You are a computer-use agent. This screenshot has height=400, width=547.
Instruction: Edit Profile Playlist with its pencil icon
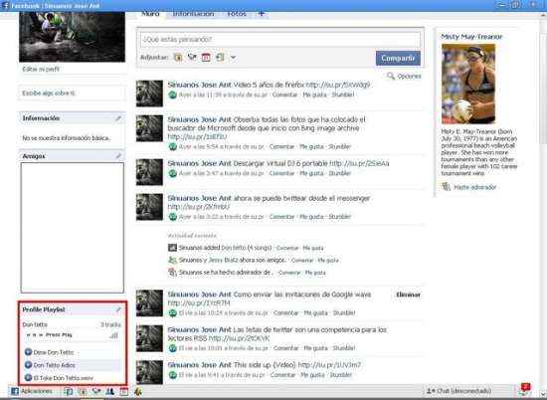[118, 309]
